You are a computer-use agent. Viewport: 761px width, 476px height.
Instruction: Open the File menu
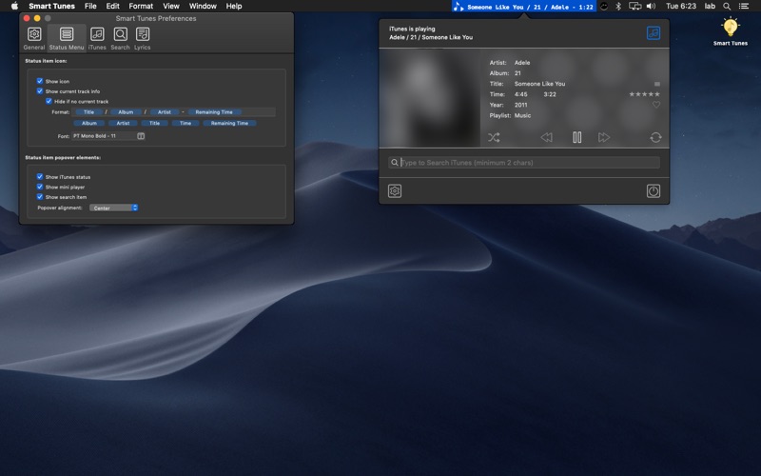pos(90,7)
